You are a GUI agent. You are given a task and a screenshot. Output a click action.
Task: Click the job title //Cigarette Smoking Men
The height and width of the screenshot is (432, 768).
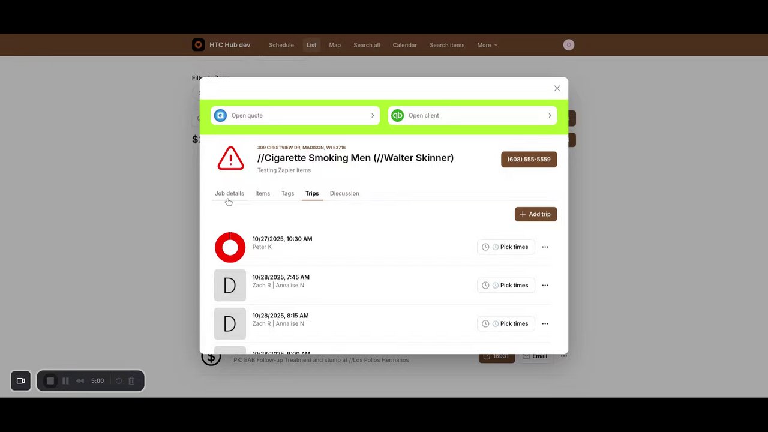point(355,158)
